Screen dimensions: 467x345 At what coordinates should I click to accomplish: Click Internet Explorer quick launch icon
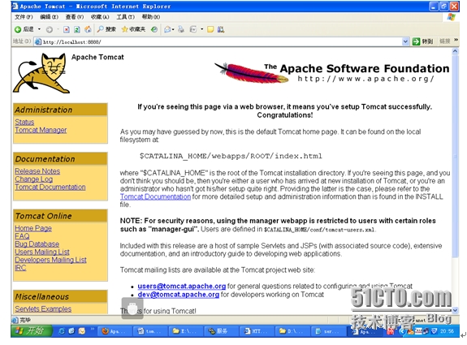[62, 331]
